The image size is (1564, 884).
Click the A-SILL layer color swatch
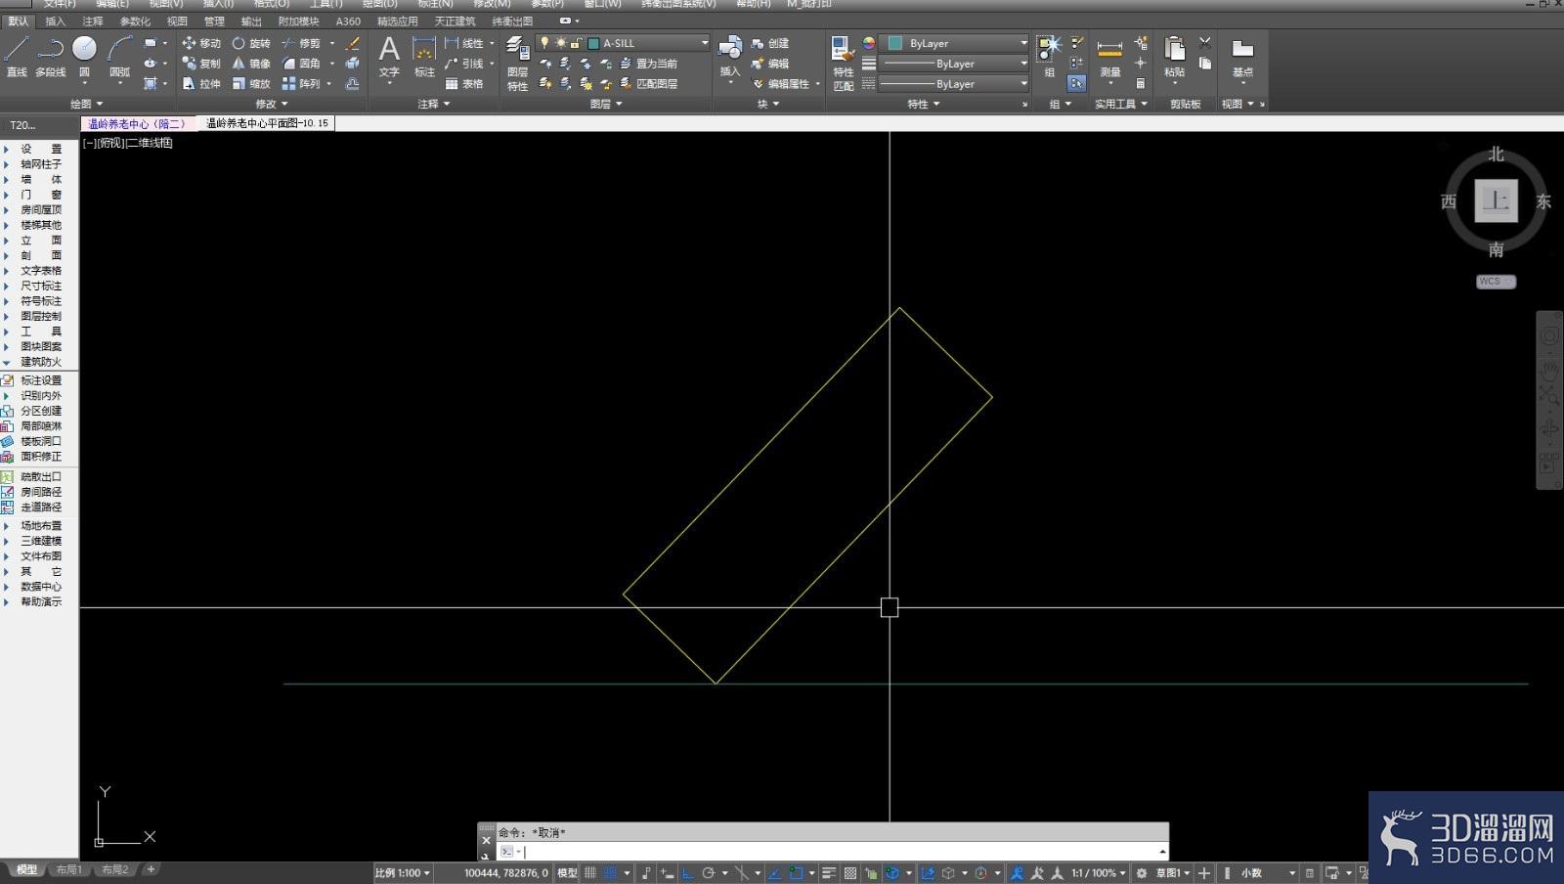(x=593, y=43)
